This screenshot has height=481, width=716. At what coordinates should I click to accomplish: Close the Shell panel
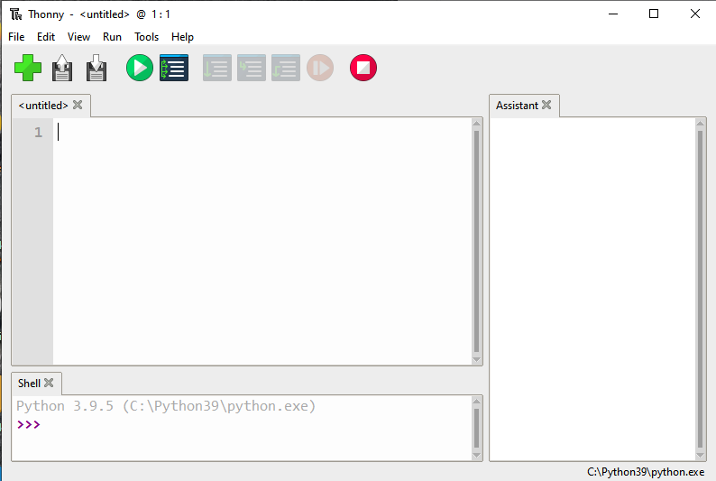tap(49, 383)
